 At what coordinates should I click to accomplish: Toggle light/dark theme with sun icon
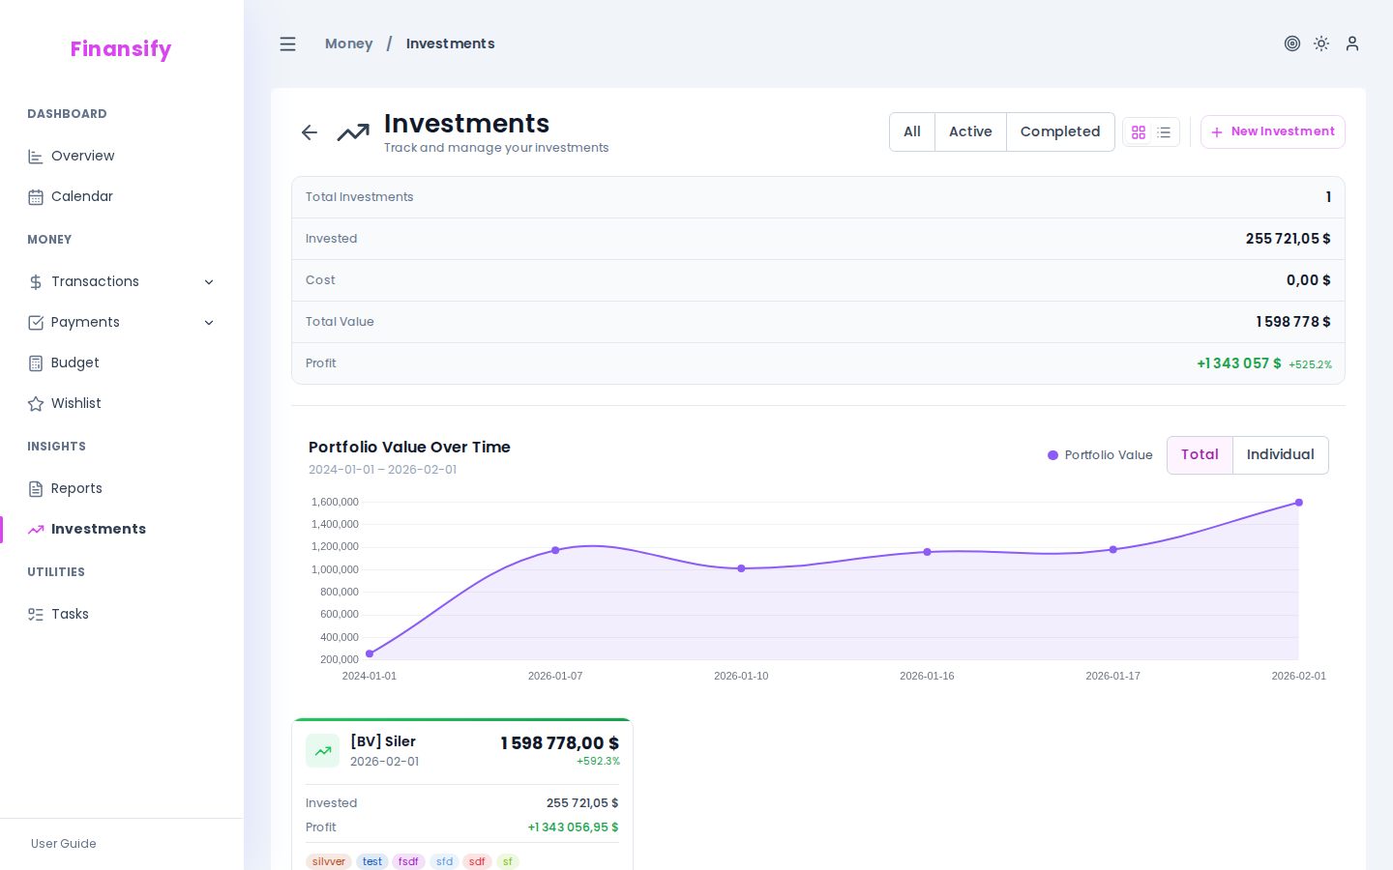tap(1321, 43)
